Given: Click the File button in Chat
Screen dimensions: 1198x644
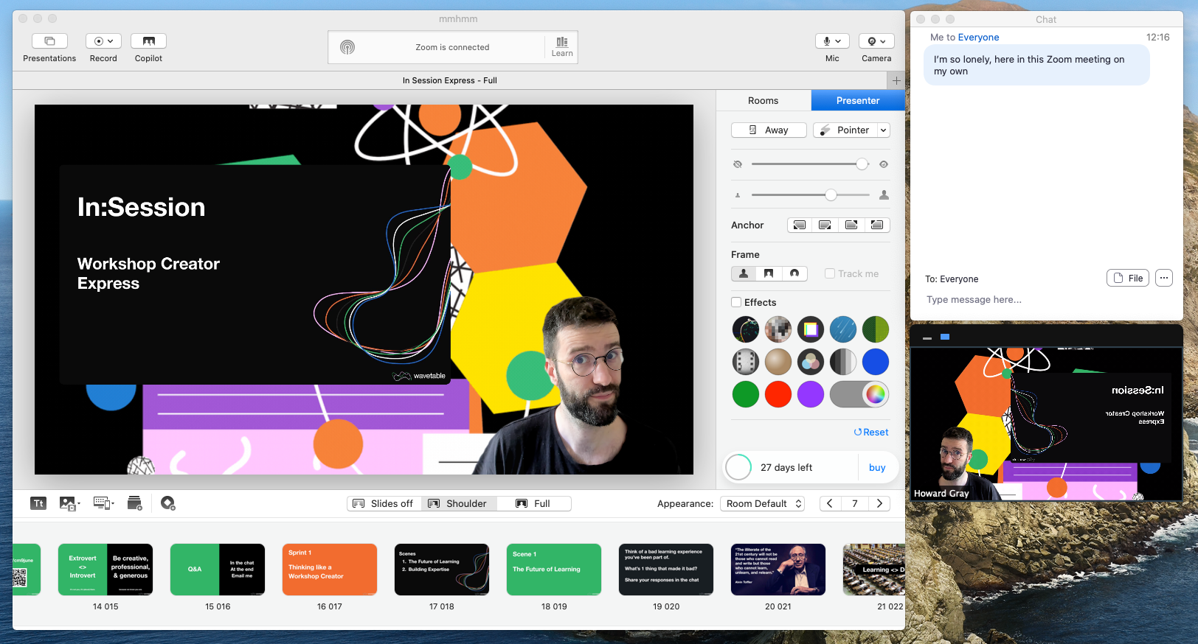Looking at the screenshot, I should point(1128,278).
